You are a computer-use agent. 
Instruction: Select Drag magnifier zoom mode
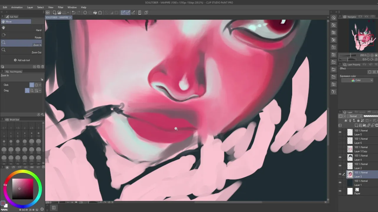(x=27, y=90)
